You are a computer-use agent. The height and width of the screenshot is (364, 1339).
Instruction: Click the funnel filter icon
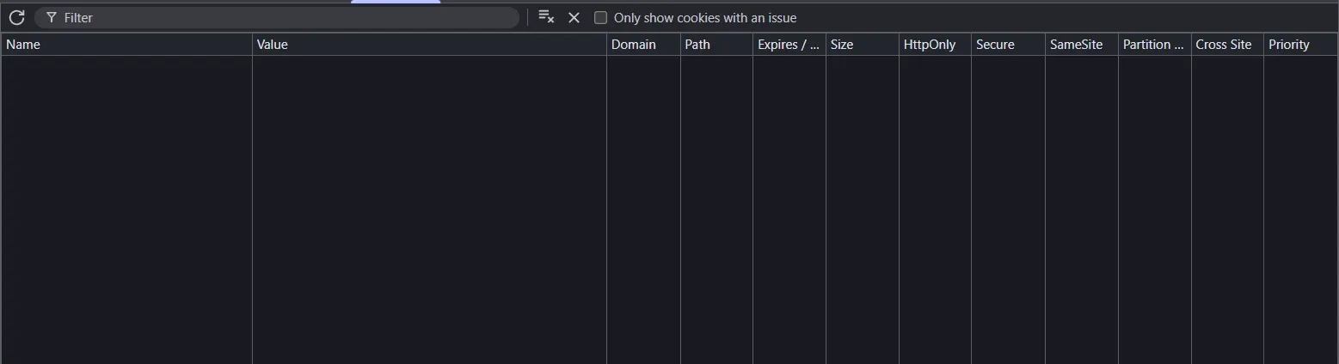coord(52,17)
